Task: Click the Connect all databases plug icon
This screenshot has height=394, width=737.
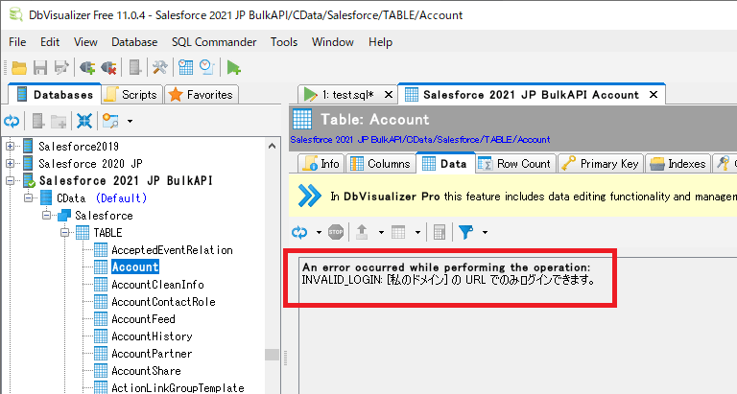Action: [87, 68]
